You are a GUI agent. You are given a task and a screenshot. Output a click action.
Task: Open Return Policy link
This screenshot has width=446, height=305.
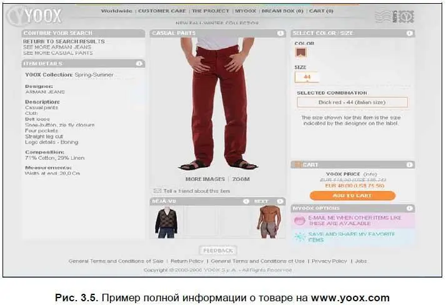187,261
